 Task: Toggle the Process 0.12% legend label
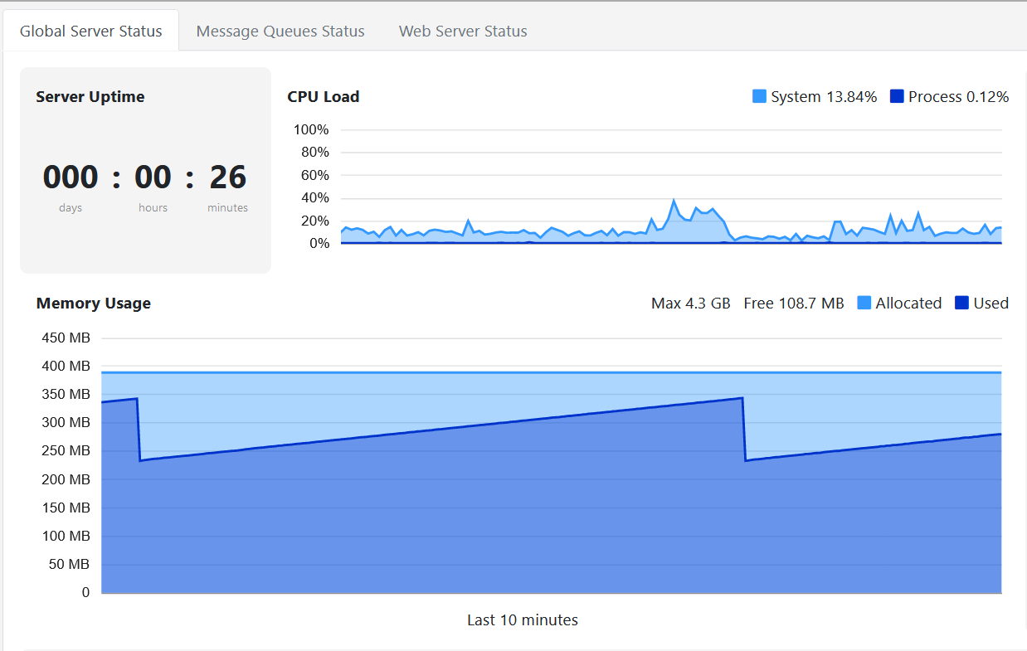[958, 97]
